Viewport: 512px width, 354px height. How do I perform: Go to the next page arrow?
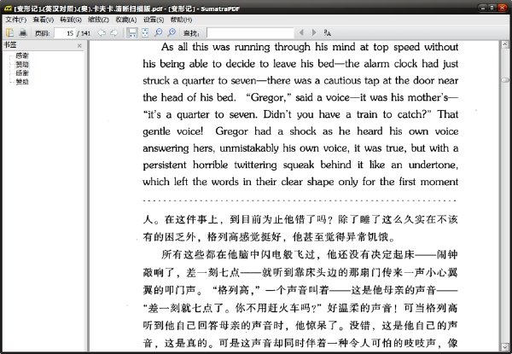pyautogui.click(x=113, y=32)
